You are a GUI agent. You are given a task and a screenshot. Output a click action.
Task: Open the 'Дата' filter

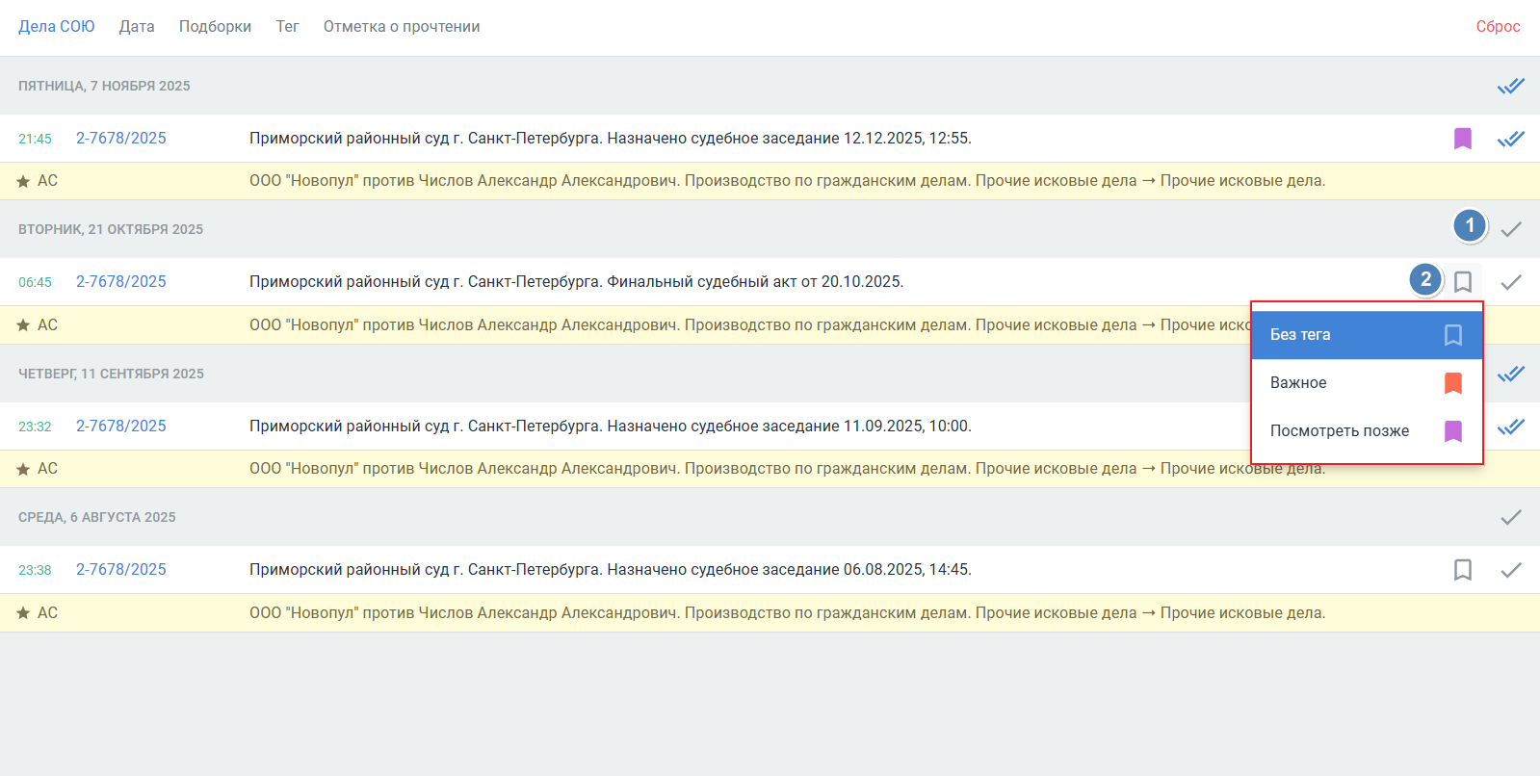click(x=137, y=27)
